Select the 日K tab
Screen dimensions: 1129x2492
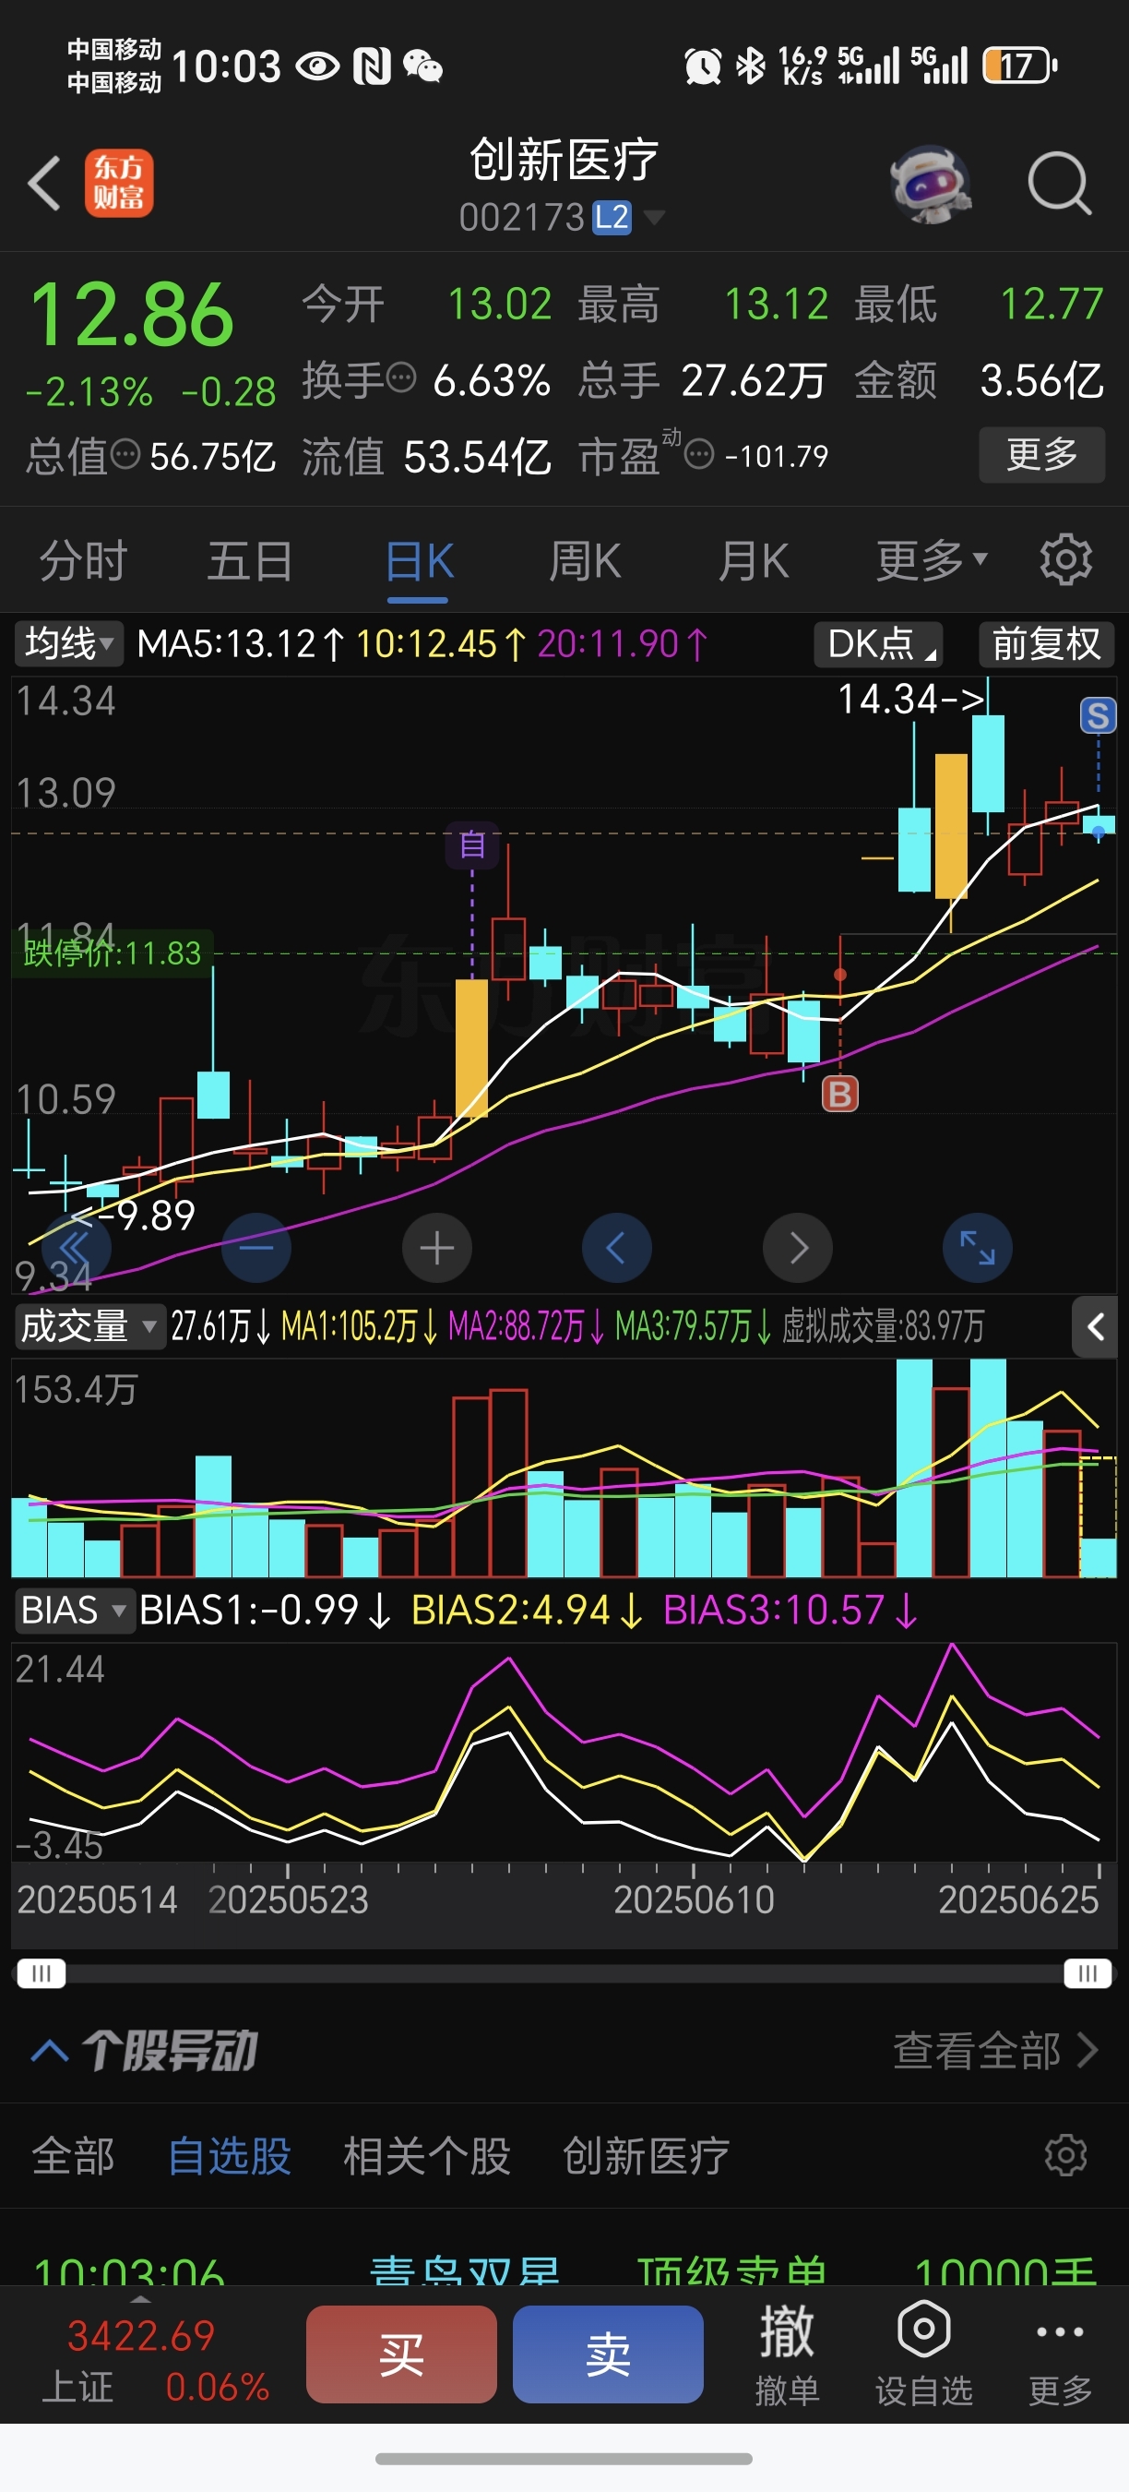tap(420, 560)
